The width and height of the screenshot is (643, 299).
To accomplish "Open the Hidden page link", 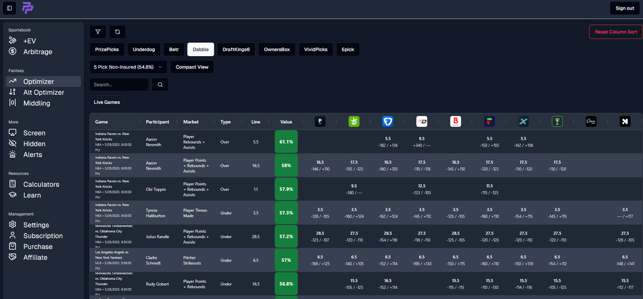I will coord(34,143).
